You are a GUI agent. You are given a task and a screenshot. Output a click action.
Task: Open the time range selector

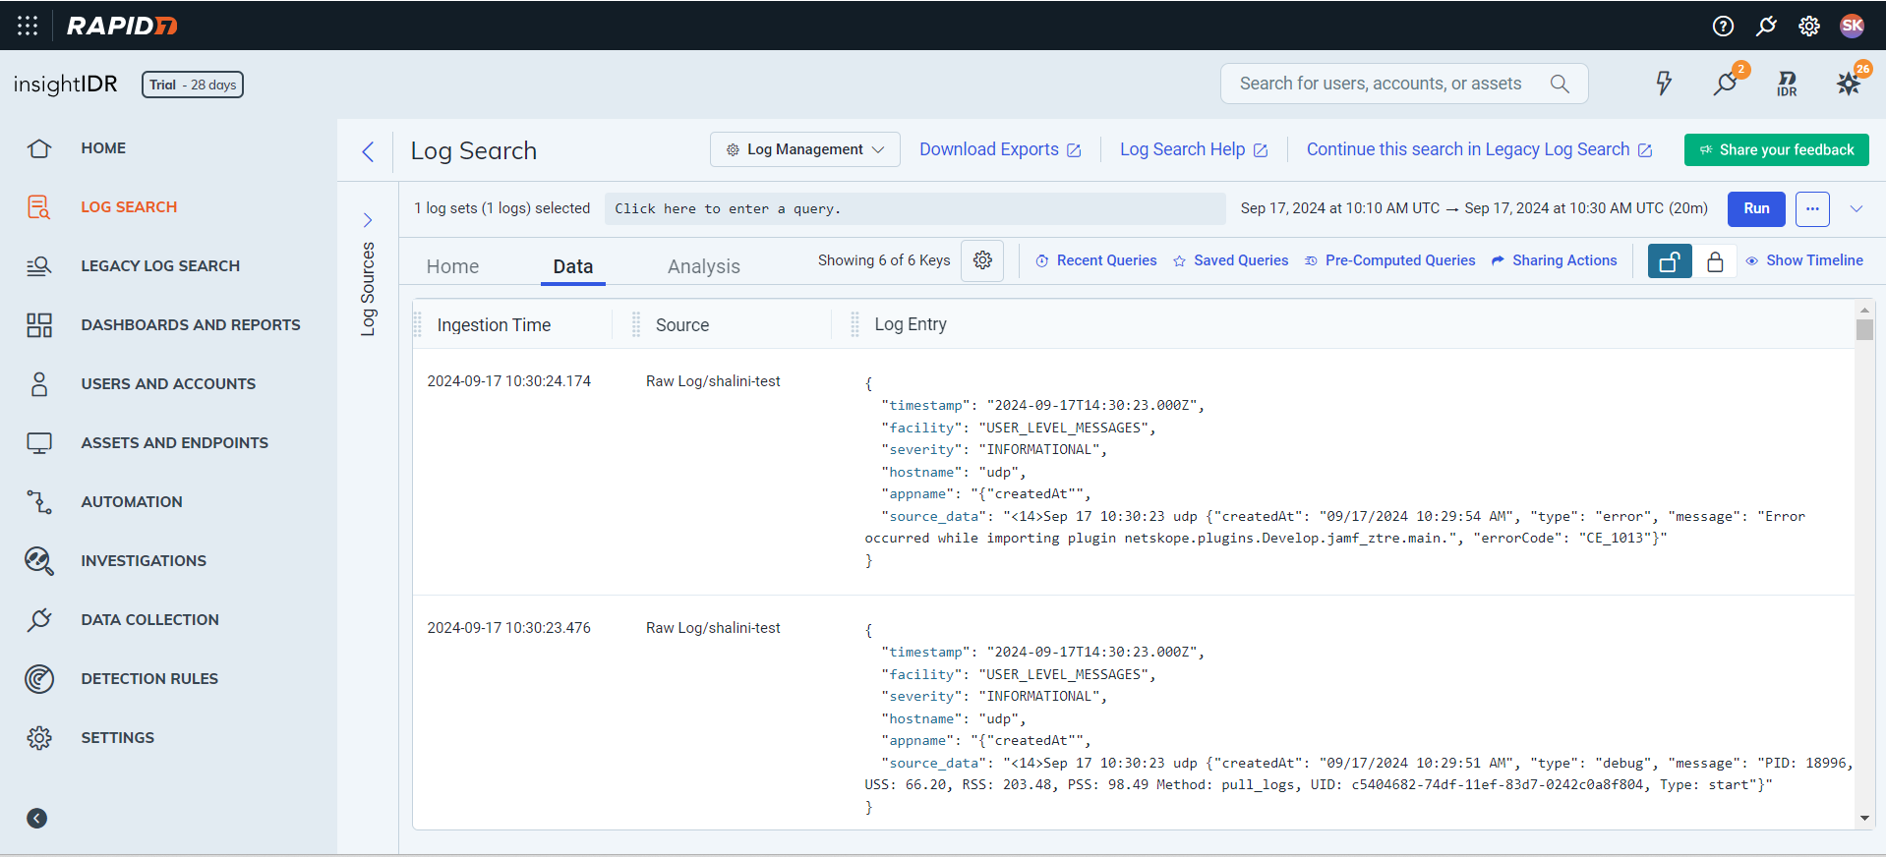[1473, 208]
